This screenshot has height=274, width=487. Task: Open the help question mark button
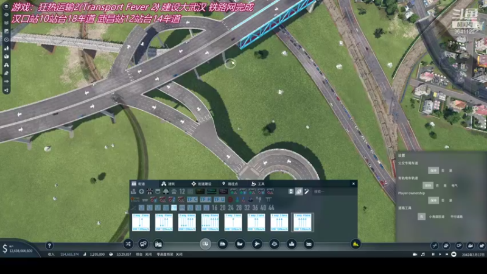49,246
